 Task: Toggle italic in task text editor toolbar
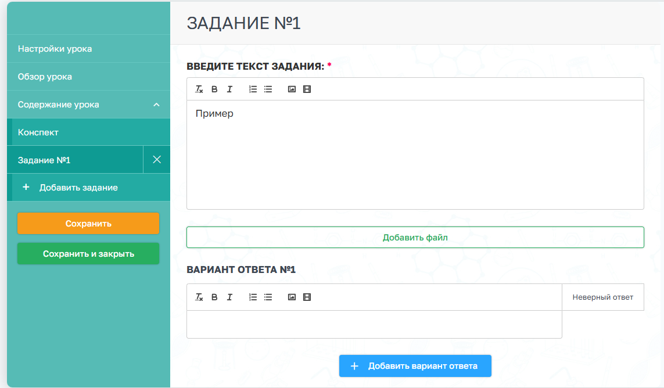pos(229,89)
